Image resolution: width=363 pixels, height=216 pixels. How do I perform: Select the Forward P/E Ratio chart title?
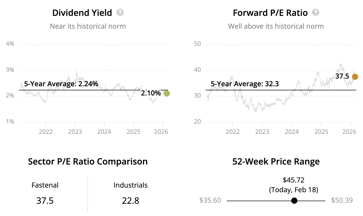click(270, 13)
